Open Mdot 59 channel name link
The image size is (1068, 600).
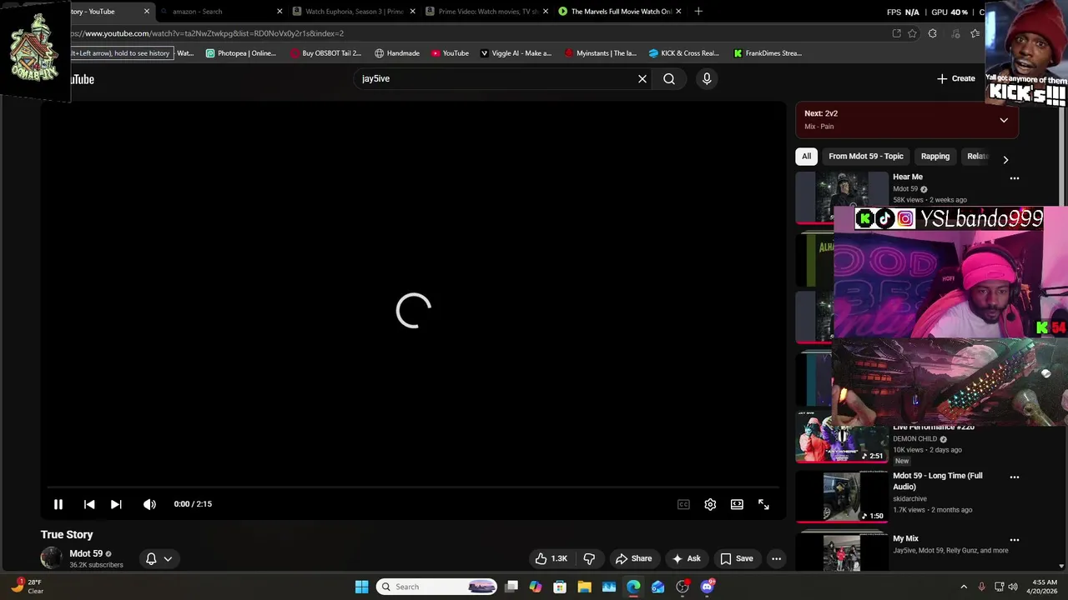click(x=86, y=553)
